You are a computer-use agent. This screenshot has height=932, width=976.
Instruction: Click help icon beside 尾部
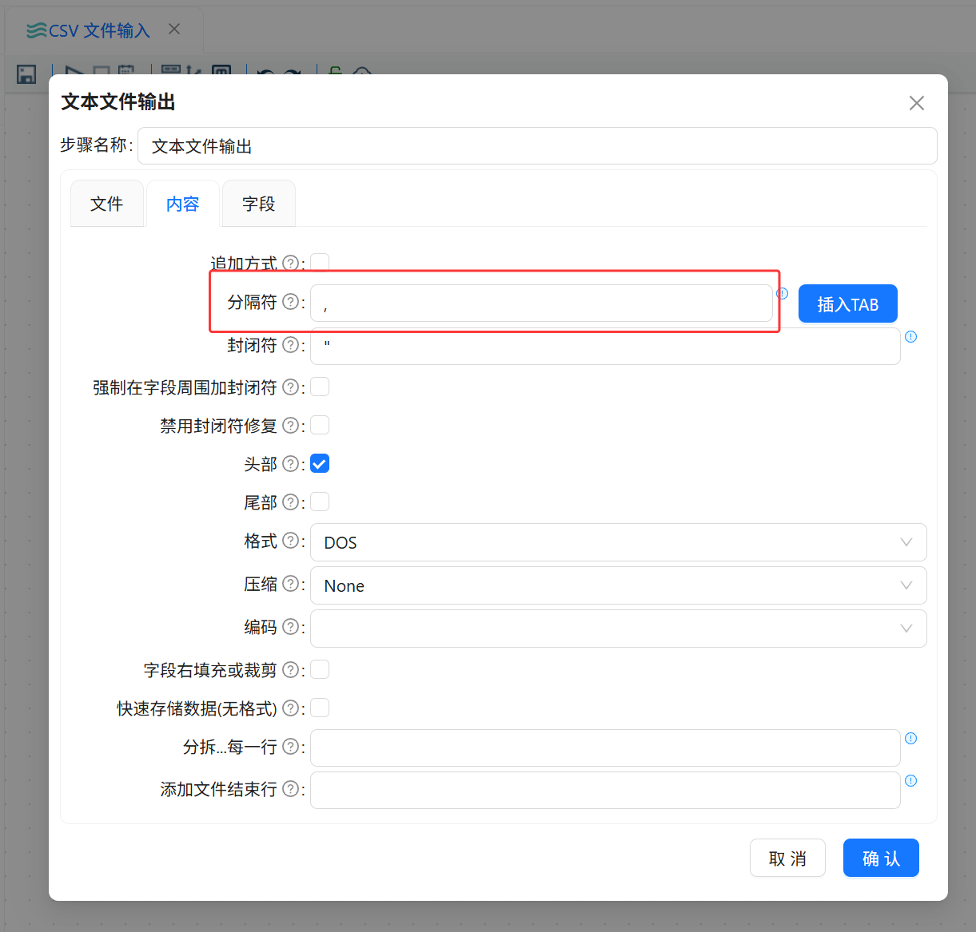click(291, 502)
